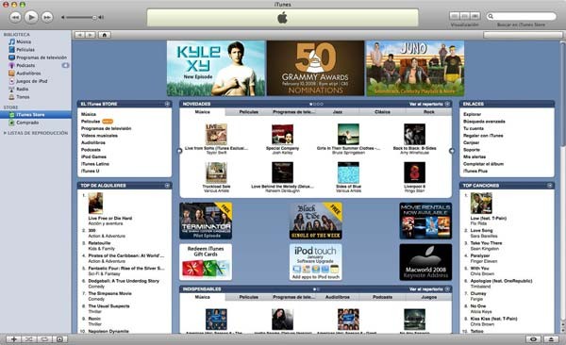This screenshot has width=566, height=345.
Task: Select the Audiolibros tab in Indispensables
Action: coord(338,297)
